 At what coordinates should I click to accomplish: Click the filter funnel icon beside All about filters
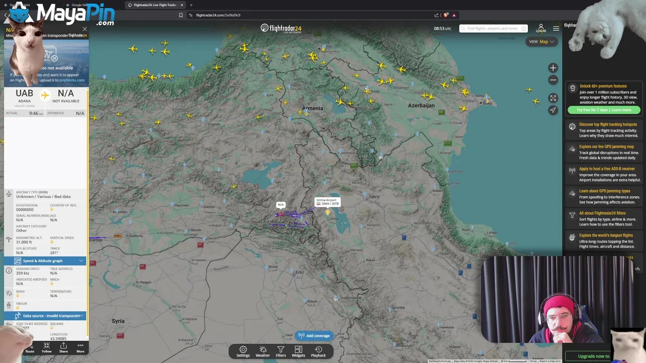click(572, 215)
